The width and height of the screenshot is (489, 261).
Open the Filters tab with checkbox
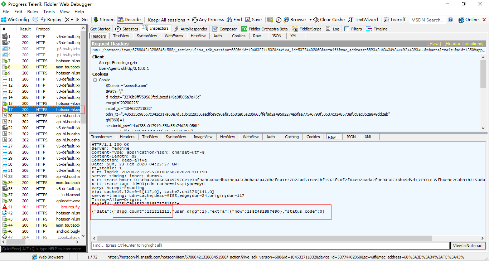pyautogui.click(x=353, y=29)
